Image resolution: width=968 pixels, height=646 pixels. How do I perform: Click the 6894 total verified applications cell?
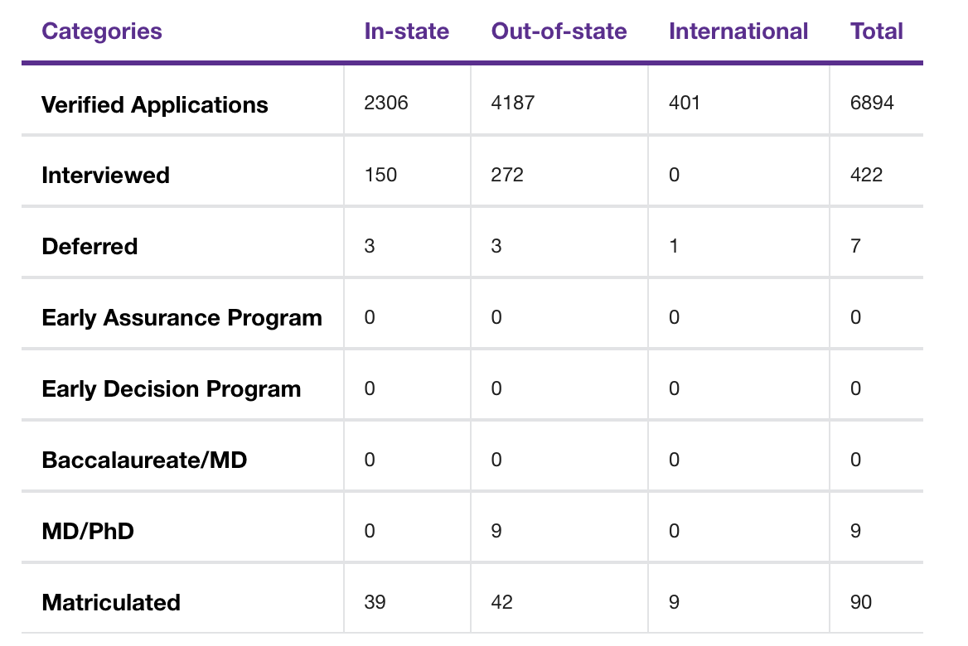click(x=872, y=104)
